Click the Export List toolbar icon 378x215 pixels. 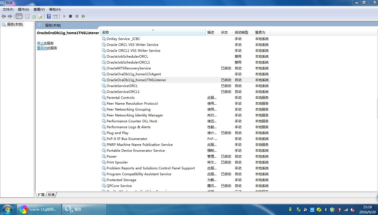click(x=40, y=16)
